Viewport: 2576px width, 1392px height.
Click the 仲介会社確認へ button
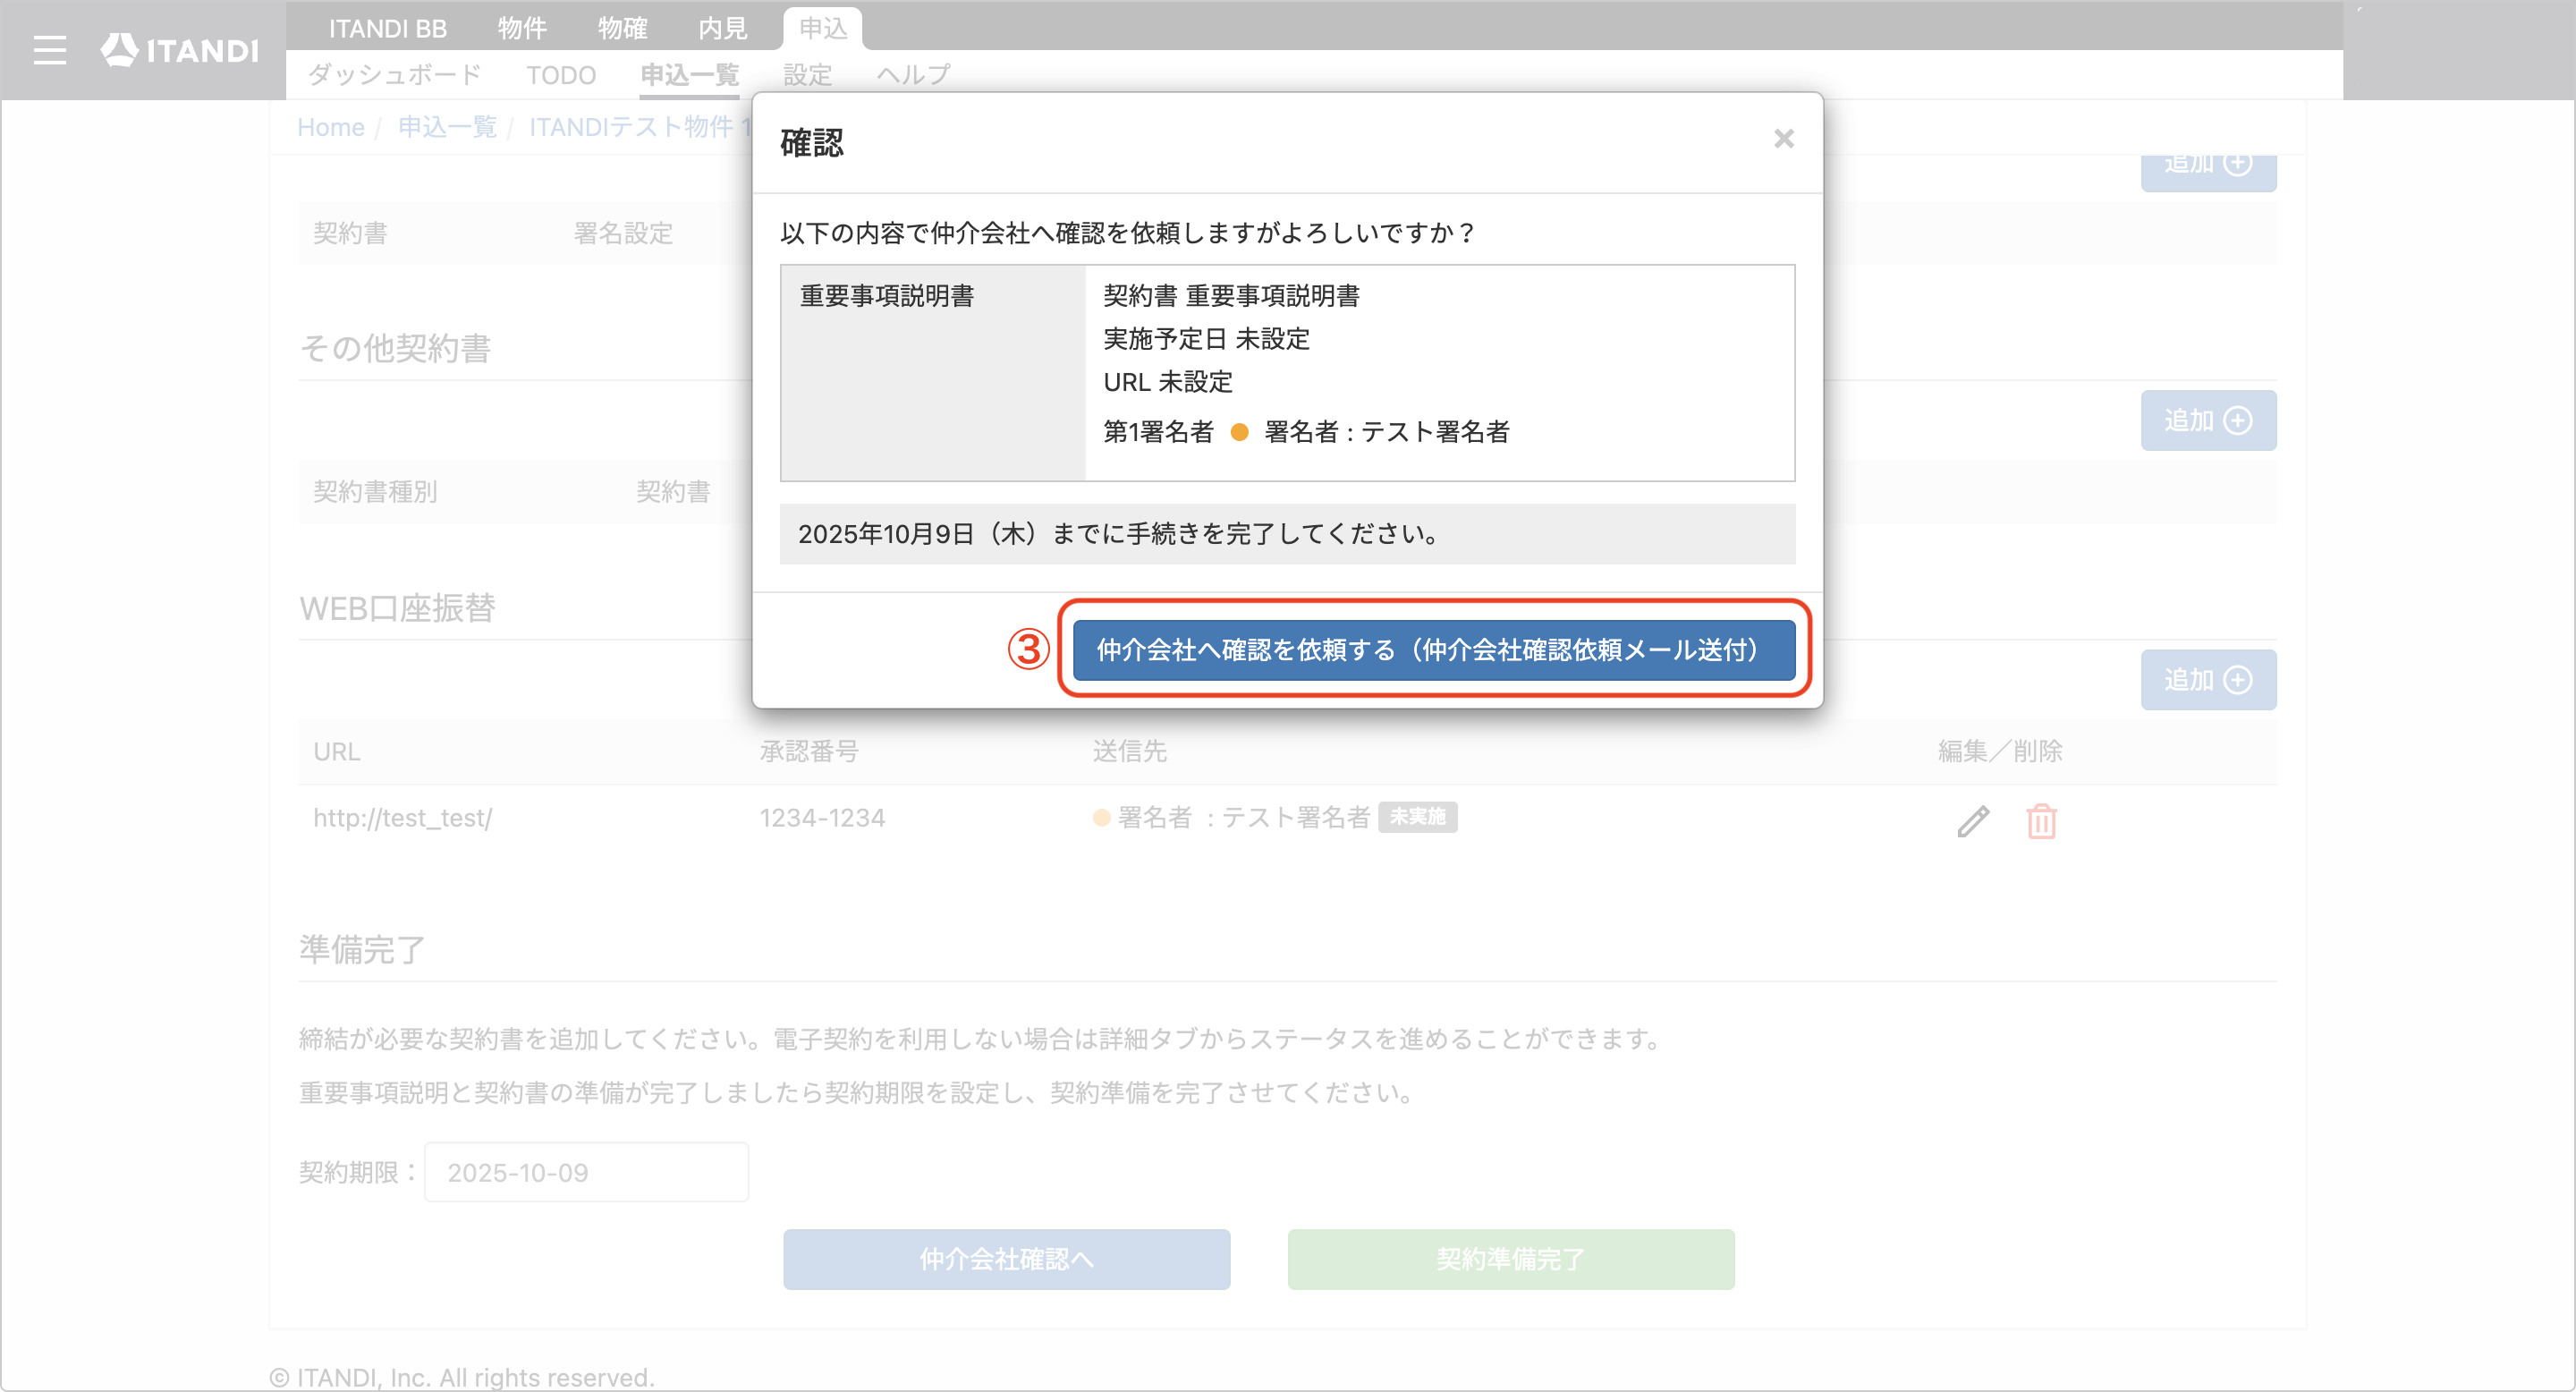point(1006,1259)
